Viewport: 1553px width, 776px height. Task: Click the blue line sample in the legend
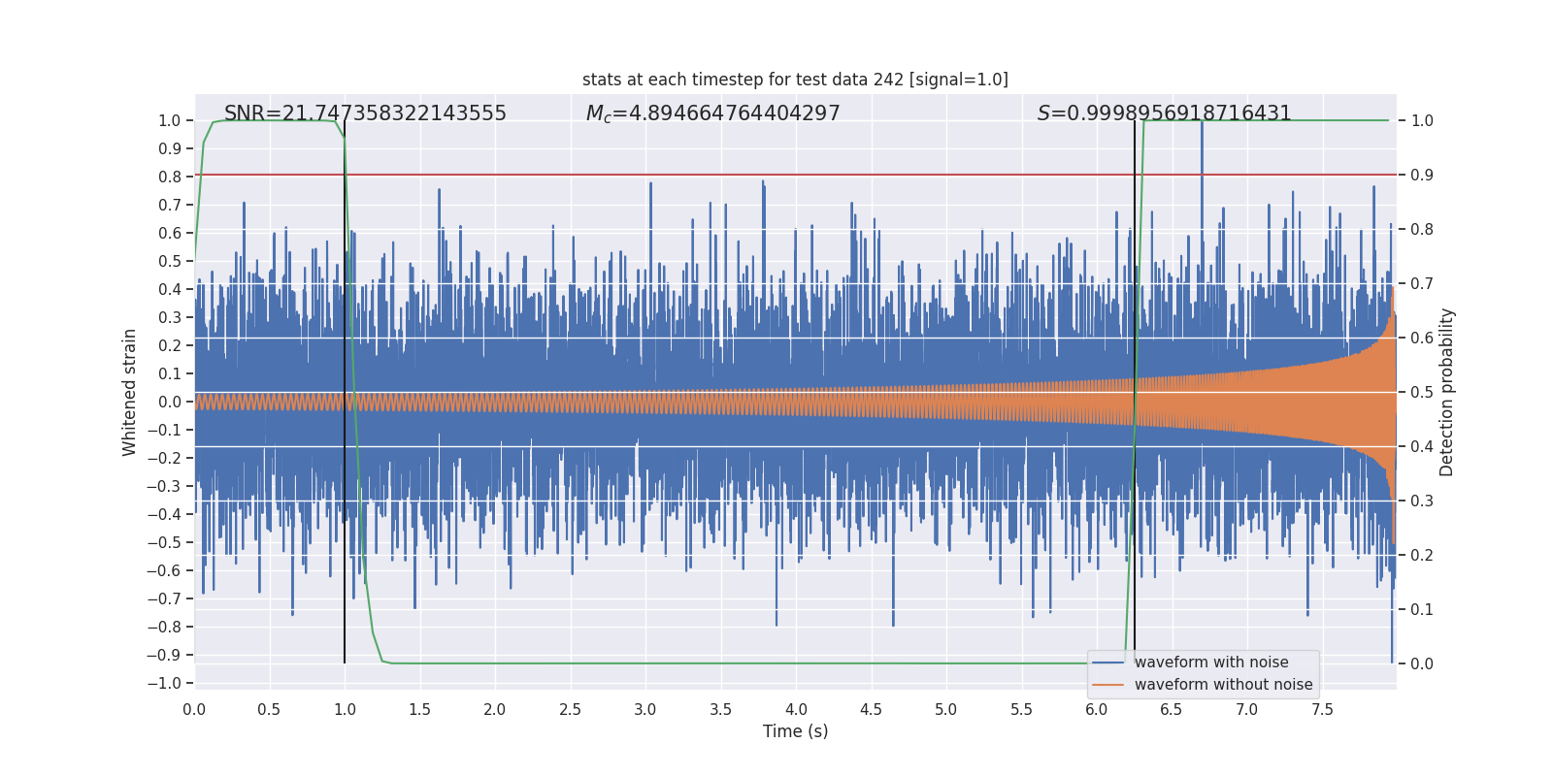[1107, 663]
